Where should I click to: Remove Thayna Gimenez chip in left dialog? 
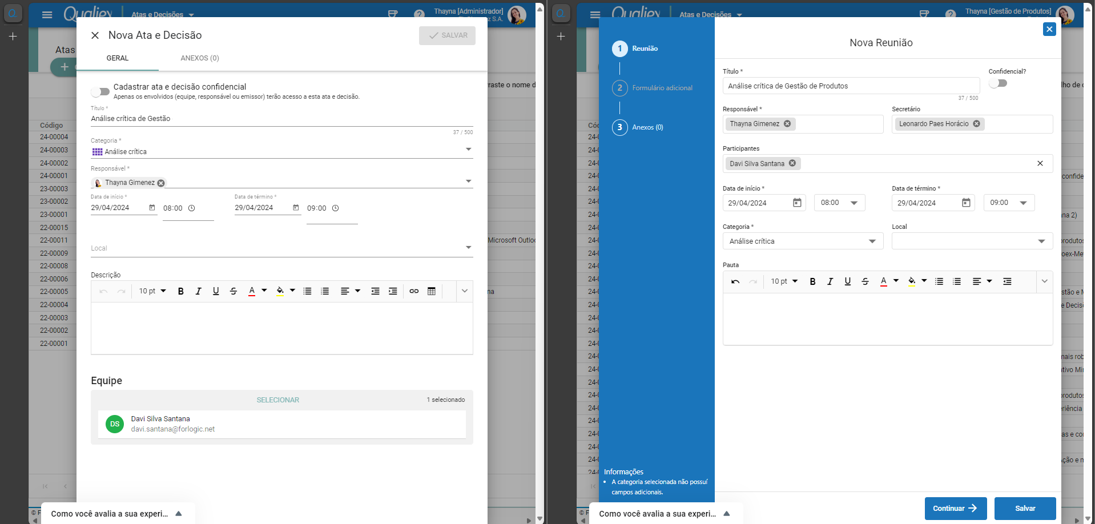click(x=161, y=183)
